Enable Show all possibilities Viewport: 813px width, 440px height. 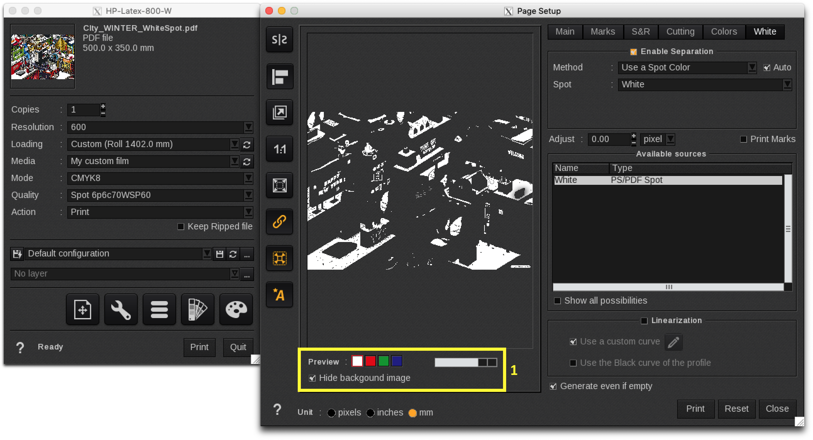pos(557,300)
